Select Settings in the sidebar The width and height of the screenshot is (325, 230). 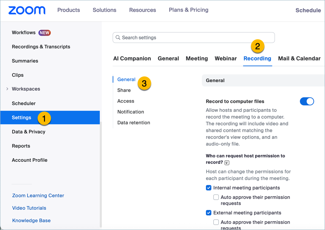50,118
